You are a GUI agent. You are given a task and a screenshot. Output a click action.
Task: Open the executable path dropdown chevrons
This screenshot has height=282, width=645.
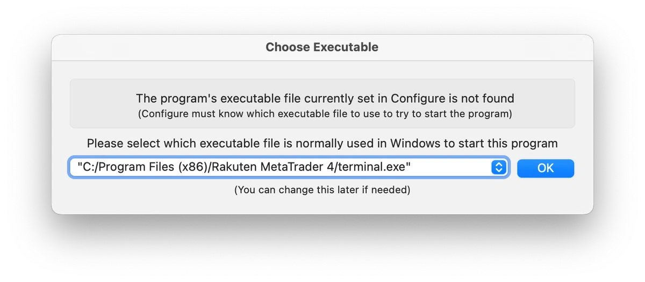click(x=499, y=168)
